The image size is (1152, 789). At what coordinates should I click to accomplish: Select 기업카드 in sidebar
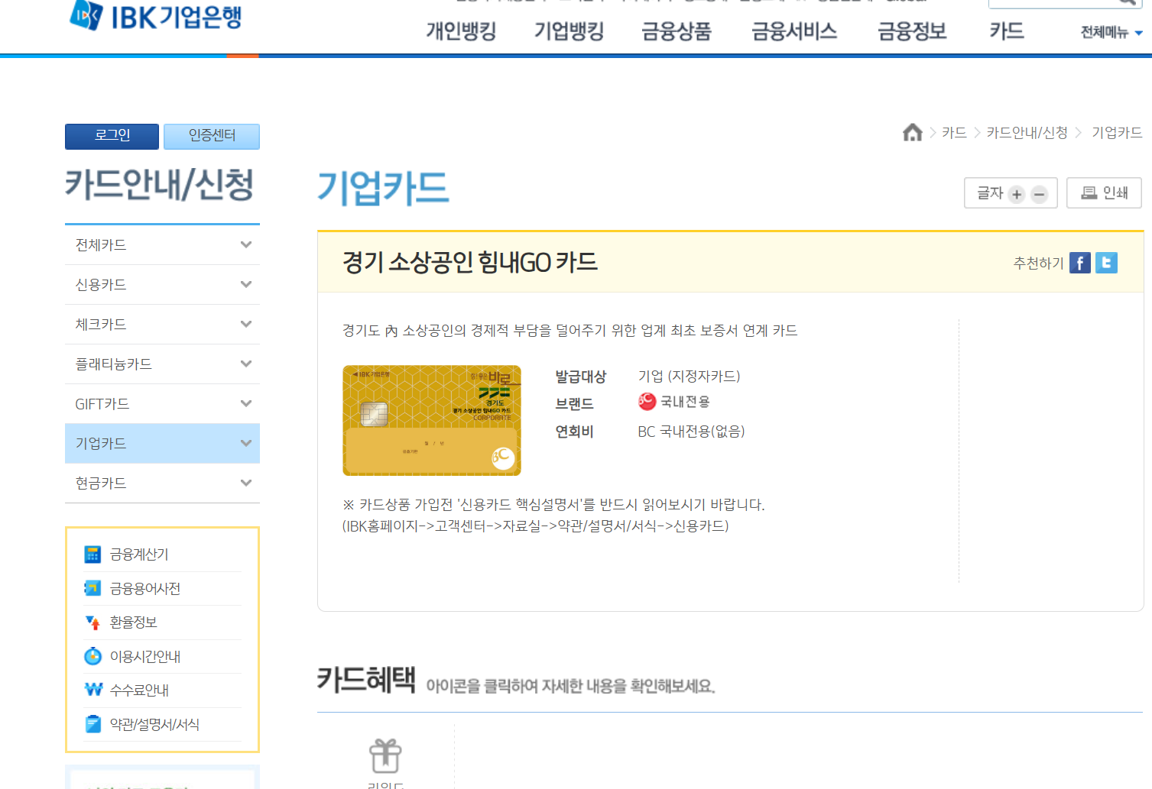(162, 444)
